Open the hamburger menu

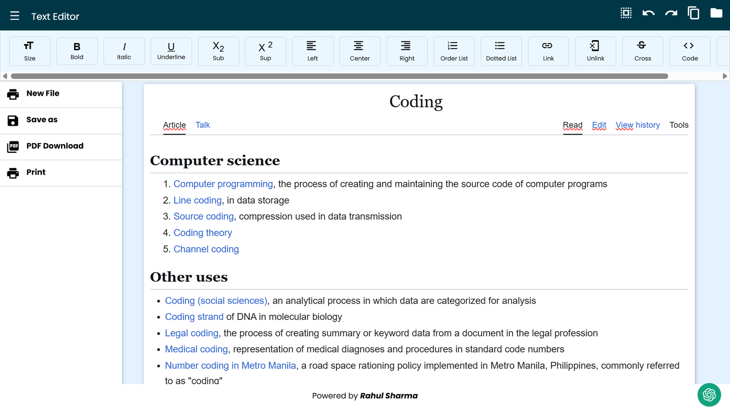[x=15, y=16]
